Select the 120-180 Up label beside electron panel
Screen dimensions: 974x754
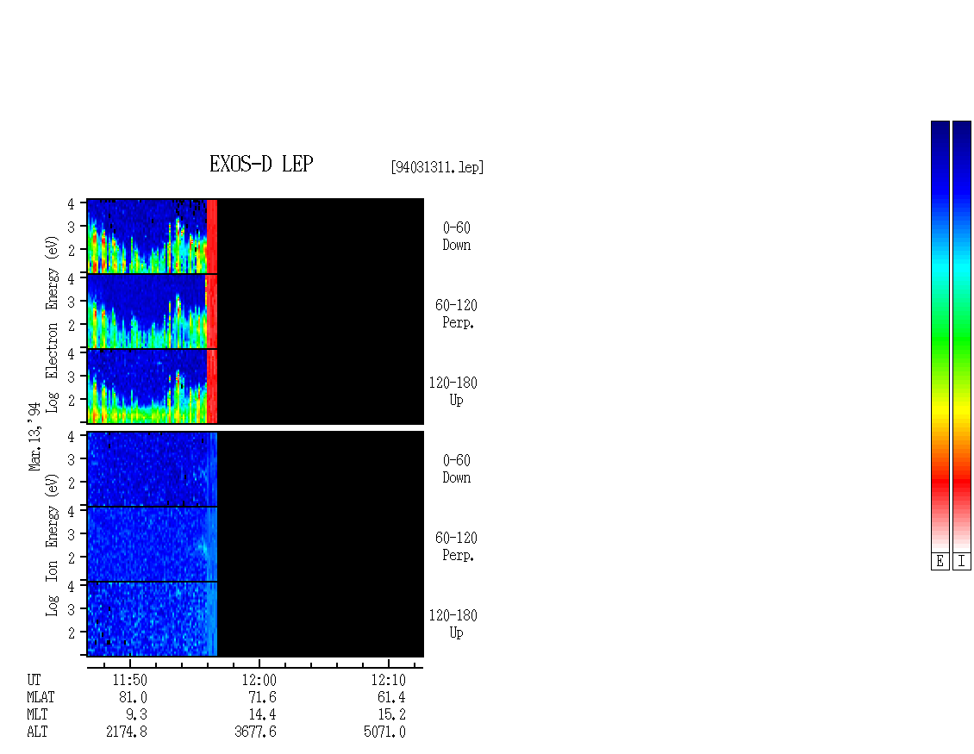tap(453, 391)
